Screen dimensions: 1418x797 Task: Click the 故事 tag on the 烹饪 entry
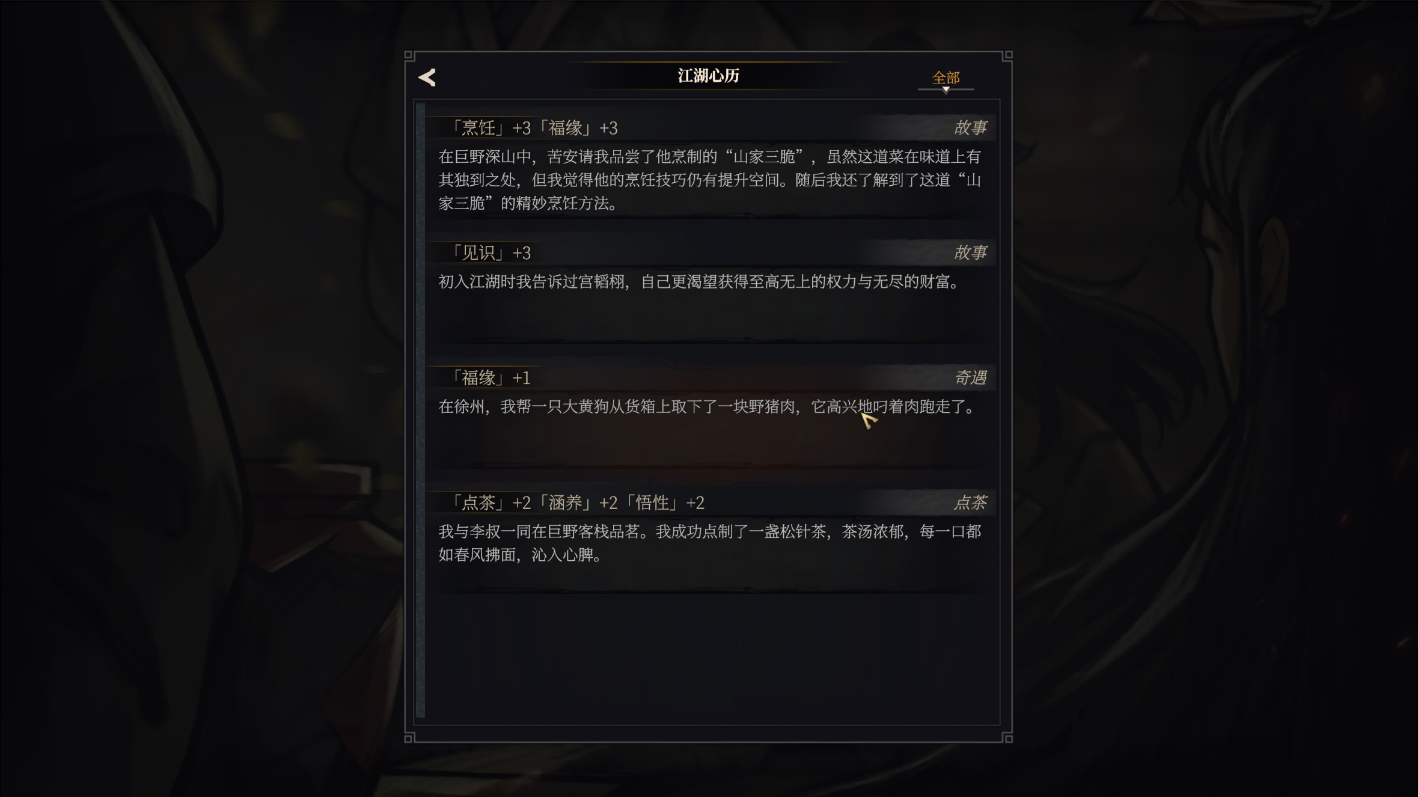click(x=970, y=127)
